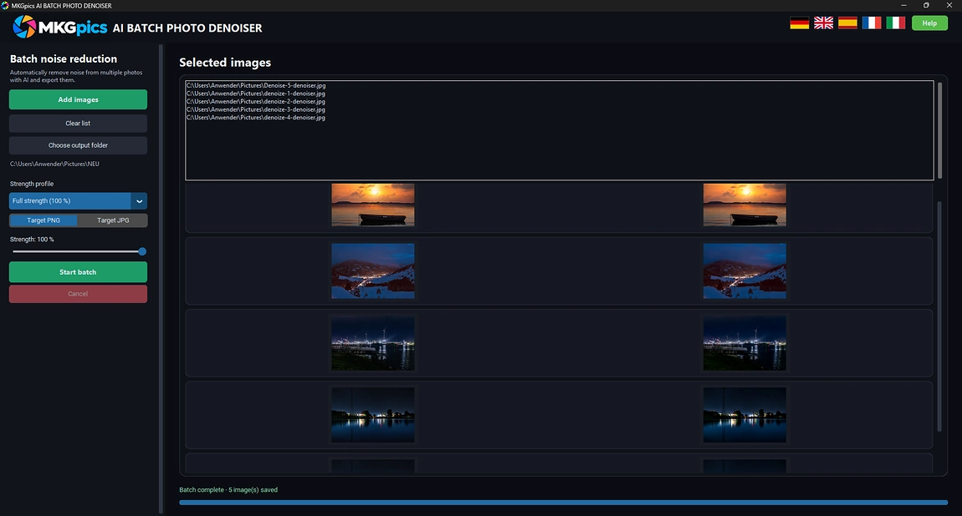Restore down the denoiser window
962x516 pixels.
(x=926, y=6)
